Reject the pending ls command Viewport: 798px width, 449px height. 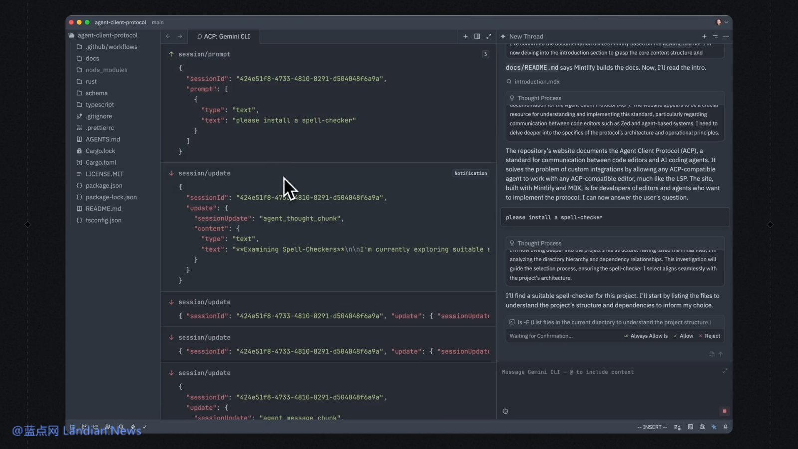709,336
